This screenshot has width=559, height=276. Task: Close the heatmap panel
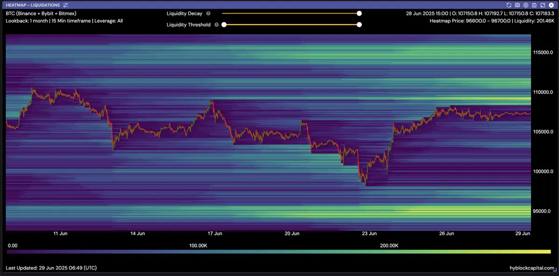click(x=551, y=5)
